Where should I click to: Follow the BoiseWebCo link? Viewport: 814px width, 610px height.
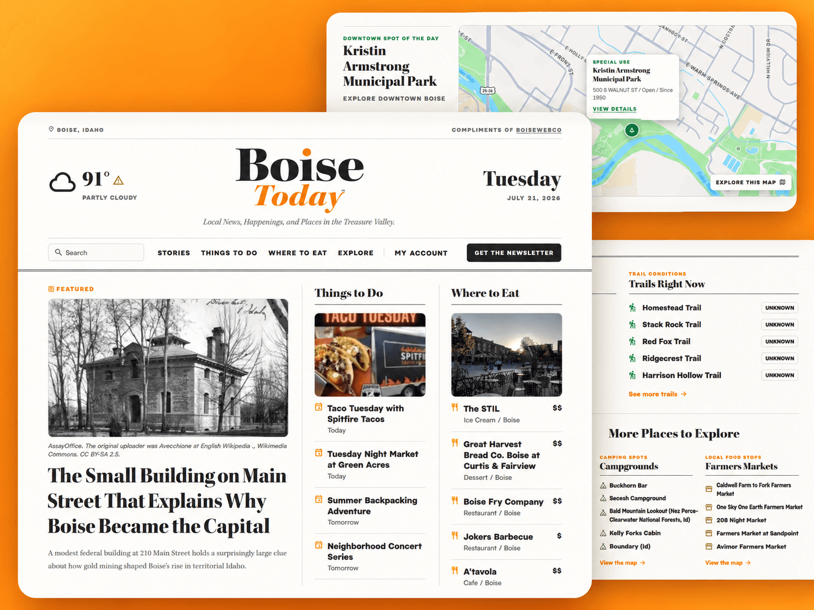539,130
